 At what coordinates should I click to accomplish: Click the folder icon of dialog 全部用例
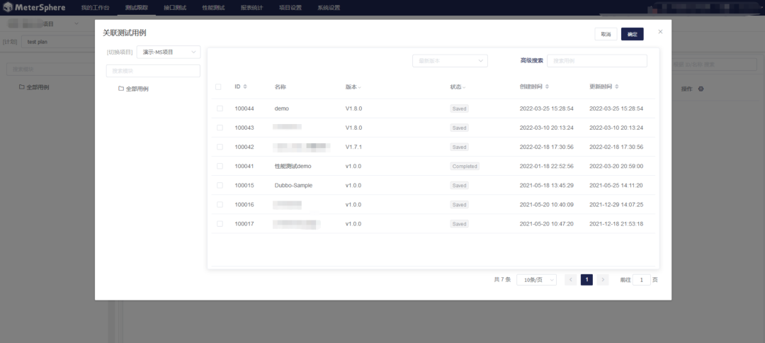pos(121,89)
